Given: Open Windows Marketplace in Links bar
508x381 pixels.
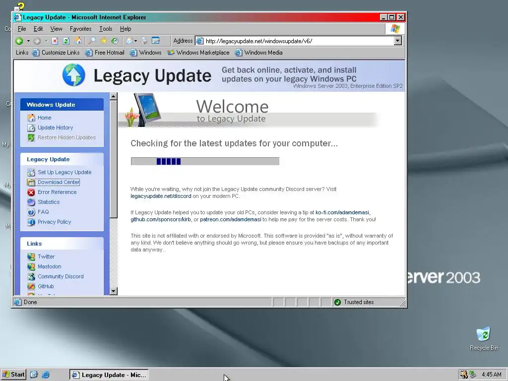Looking at the screenshot, I should (198, 53).
